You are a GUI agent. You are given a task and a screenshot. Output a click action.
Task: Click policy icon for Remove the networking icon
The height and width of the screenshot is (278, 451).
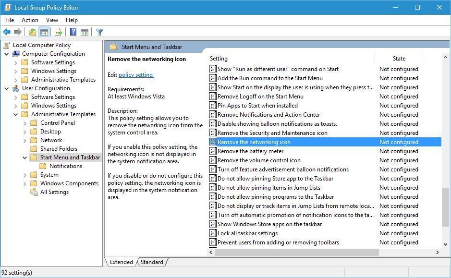(212, 142)
